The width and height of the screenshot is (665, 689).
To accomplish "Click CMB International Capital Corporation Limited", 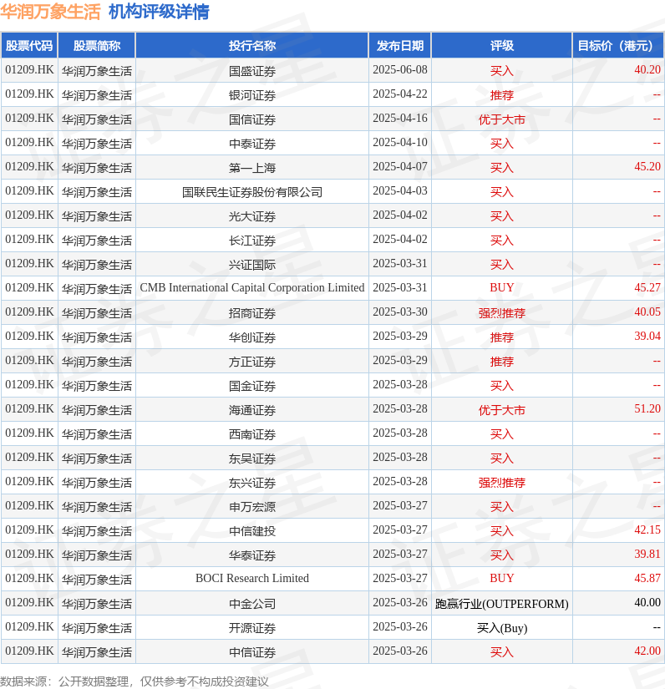I will click(x=251, y=288).
